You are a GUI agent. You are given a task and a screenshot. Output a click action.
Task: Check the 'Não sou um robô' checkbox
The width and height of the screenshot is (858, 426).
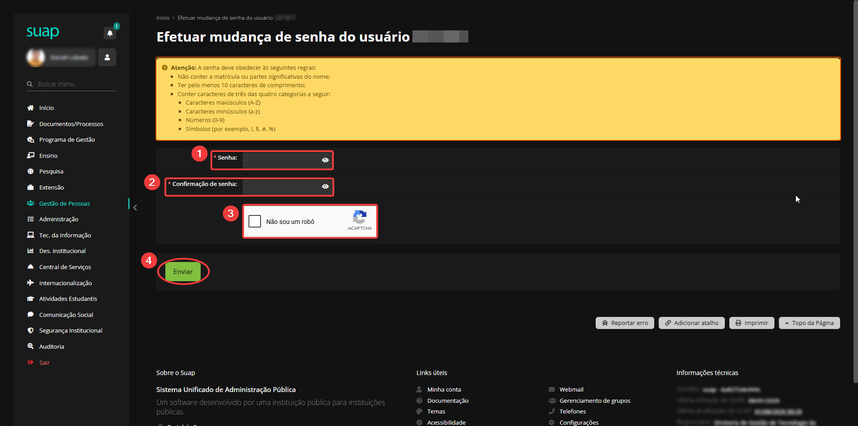point(255,221)
